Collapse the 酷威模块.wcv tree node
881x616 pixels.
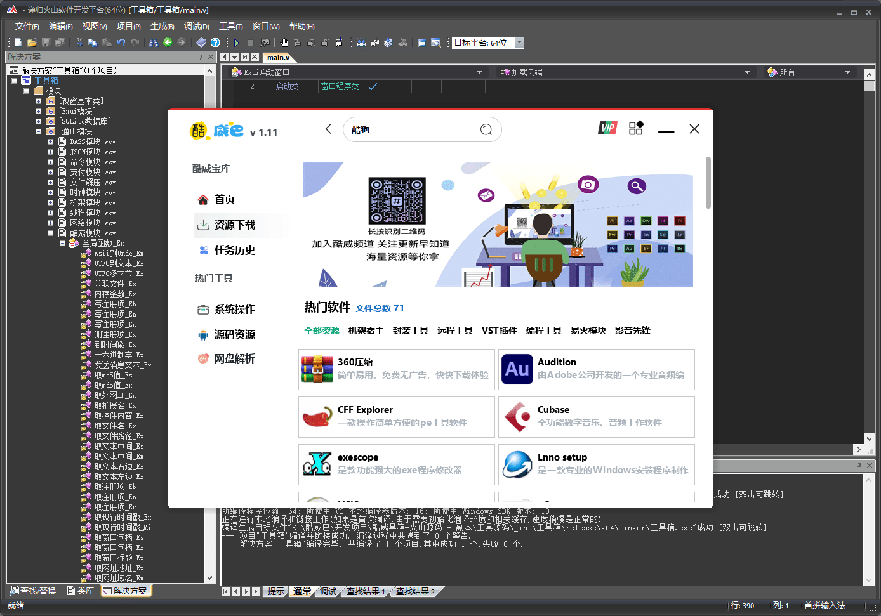coord(50,233)
